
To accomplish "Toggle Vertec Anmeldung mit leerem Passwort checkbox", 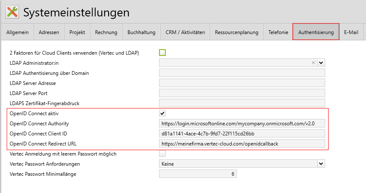I will click(162, 153).
